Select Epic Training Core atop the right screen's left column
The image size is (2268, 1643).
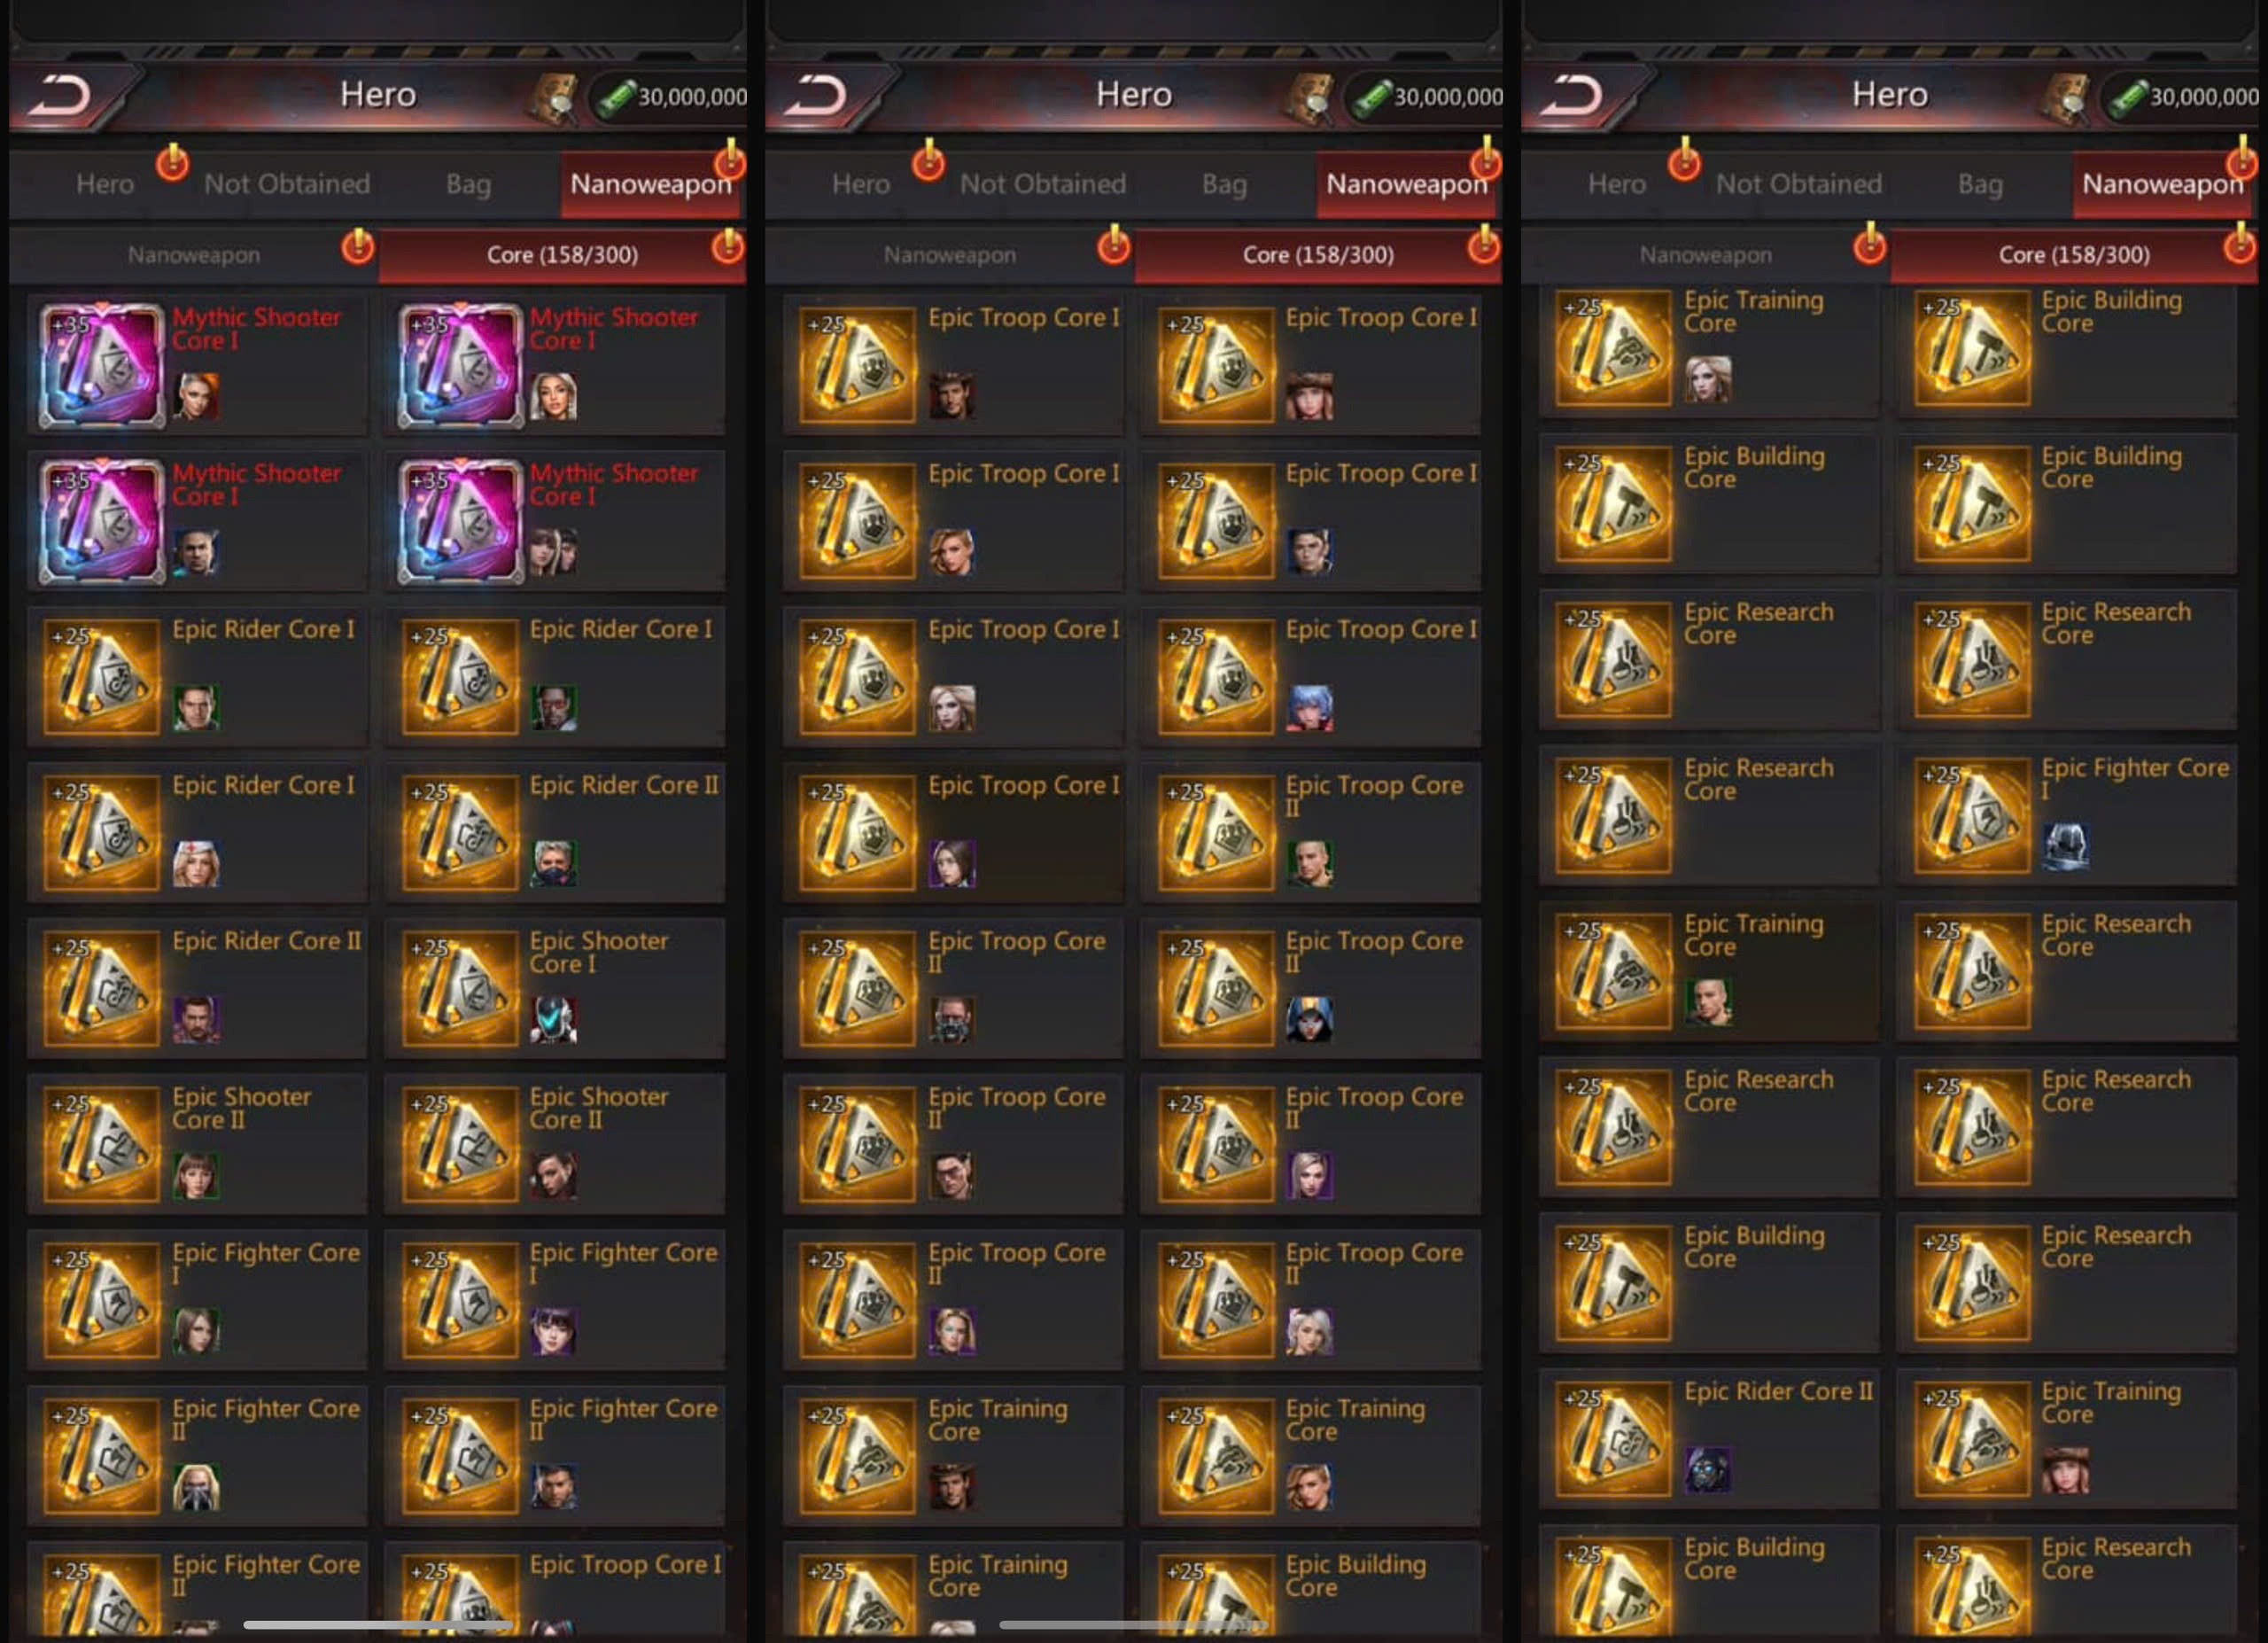1709,350
